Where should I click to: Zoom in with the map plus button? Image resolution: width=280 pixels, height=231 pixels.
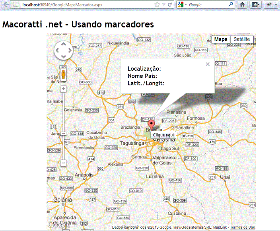point(64,88)
